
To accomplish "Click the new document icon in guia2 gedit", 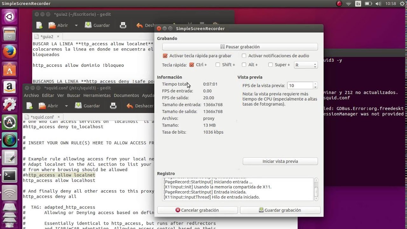I will tap(39, 25).
